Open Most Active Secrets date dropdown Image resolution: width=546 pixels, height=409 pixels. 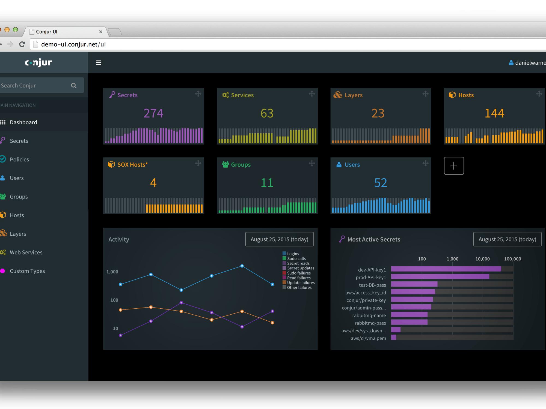[507, 239]
